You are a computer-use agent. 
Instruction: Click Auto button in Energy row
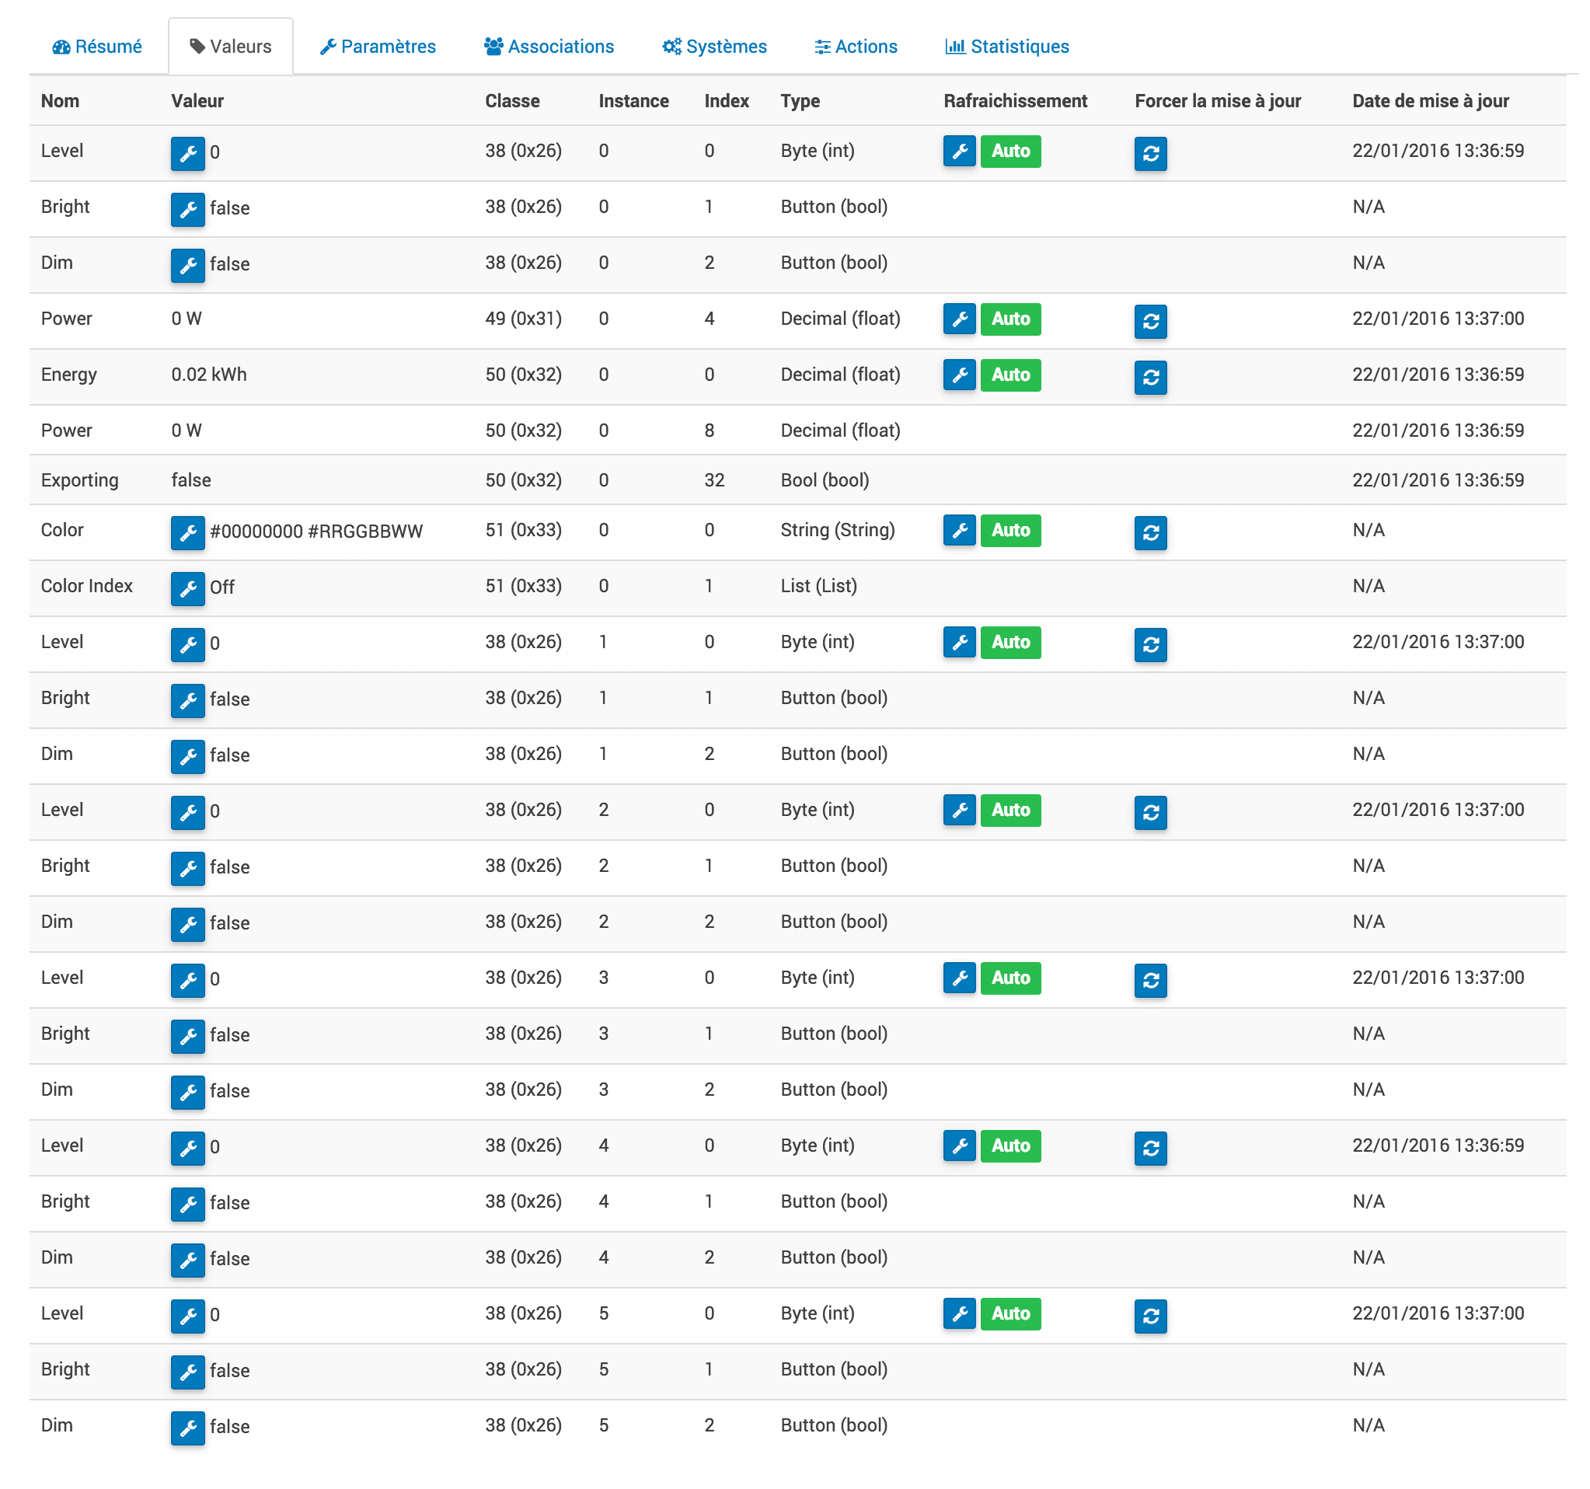point(1011,375)
